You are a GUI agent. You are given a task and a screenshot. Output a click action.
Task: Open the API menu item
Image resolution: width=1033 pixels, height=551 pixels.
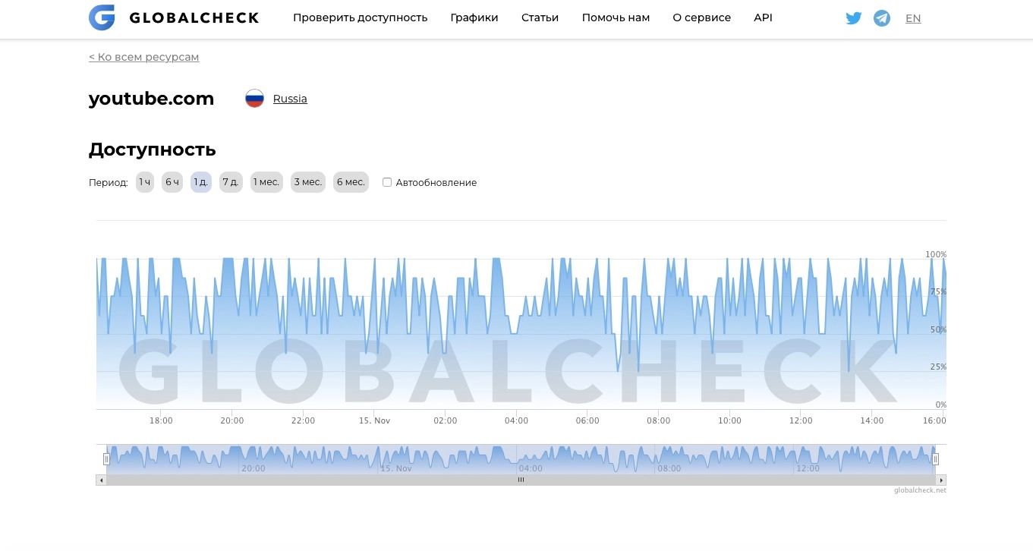pyautogui.click(x=763, y=17)
